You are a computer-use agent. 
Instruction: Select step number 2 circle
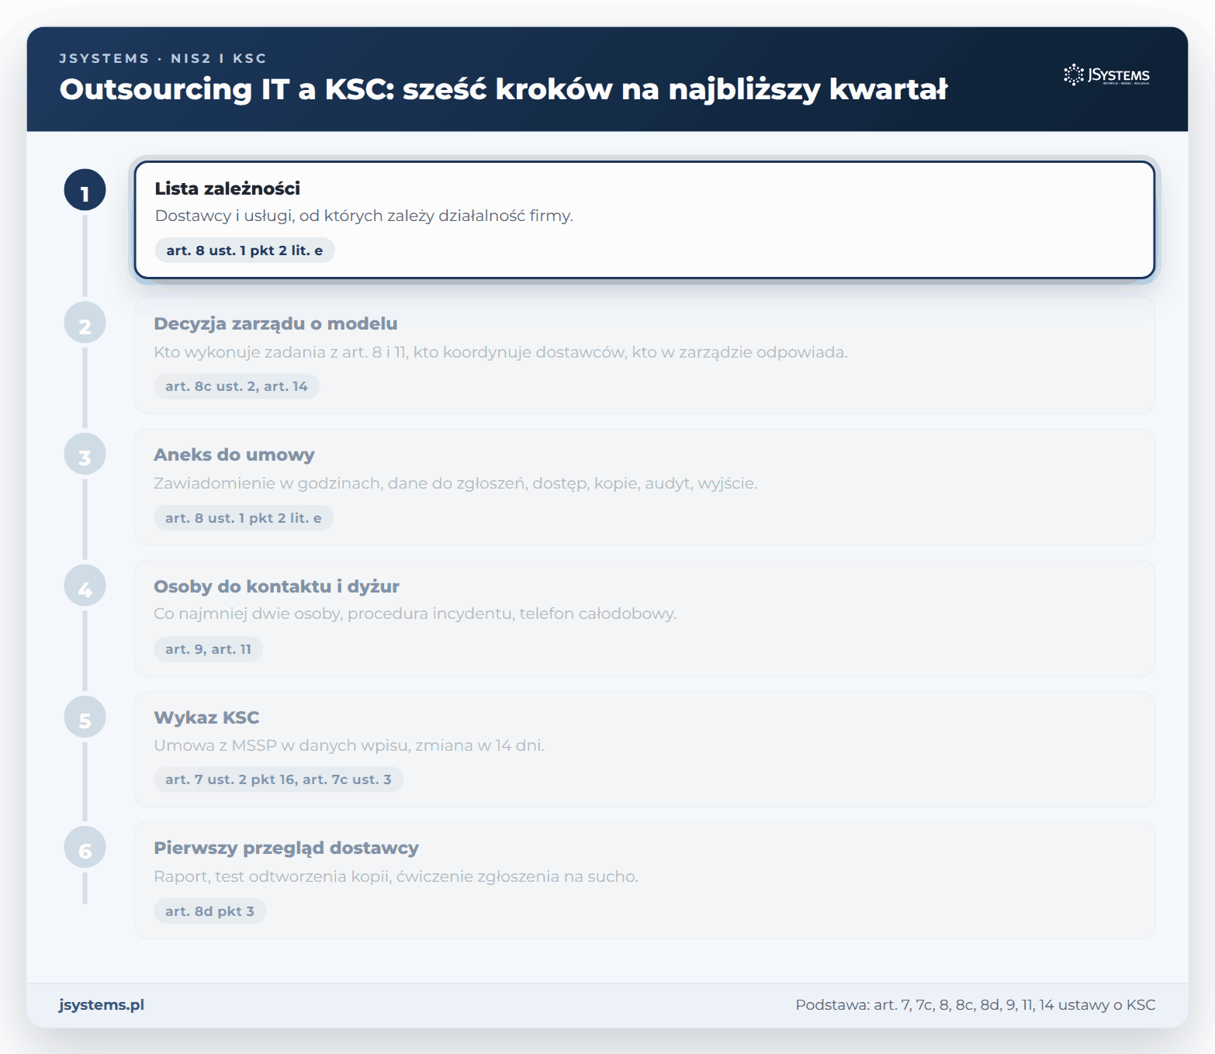pos(85,323)
